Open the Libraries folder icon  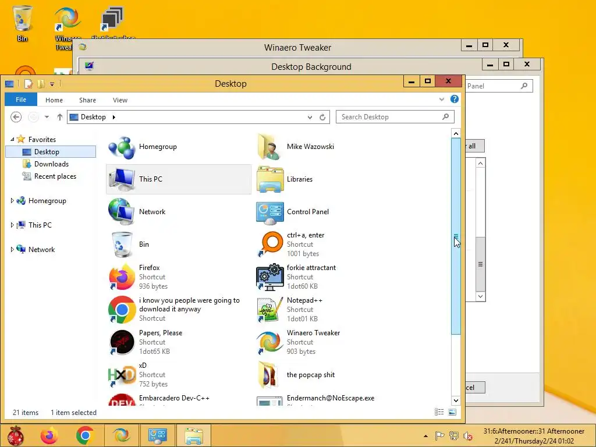pyautogui.click(x=270, y=179)
